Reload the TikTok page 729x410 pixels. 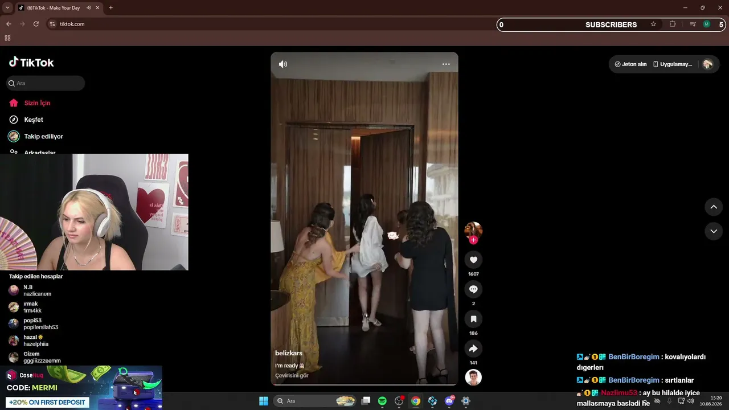(x=36, y=24)
